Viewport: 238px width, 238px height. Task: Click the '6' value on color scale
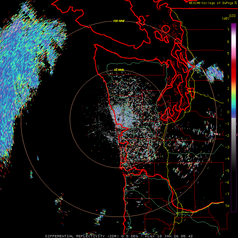pos(228,42)
